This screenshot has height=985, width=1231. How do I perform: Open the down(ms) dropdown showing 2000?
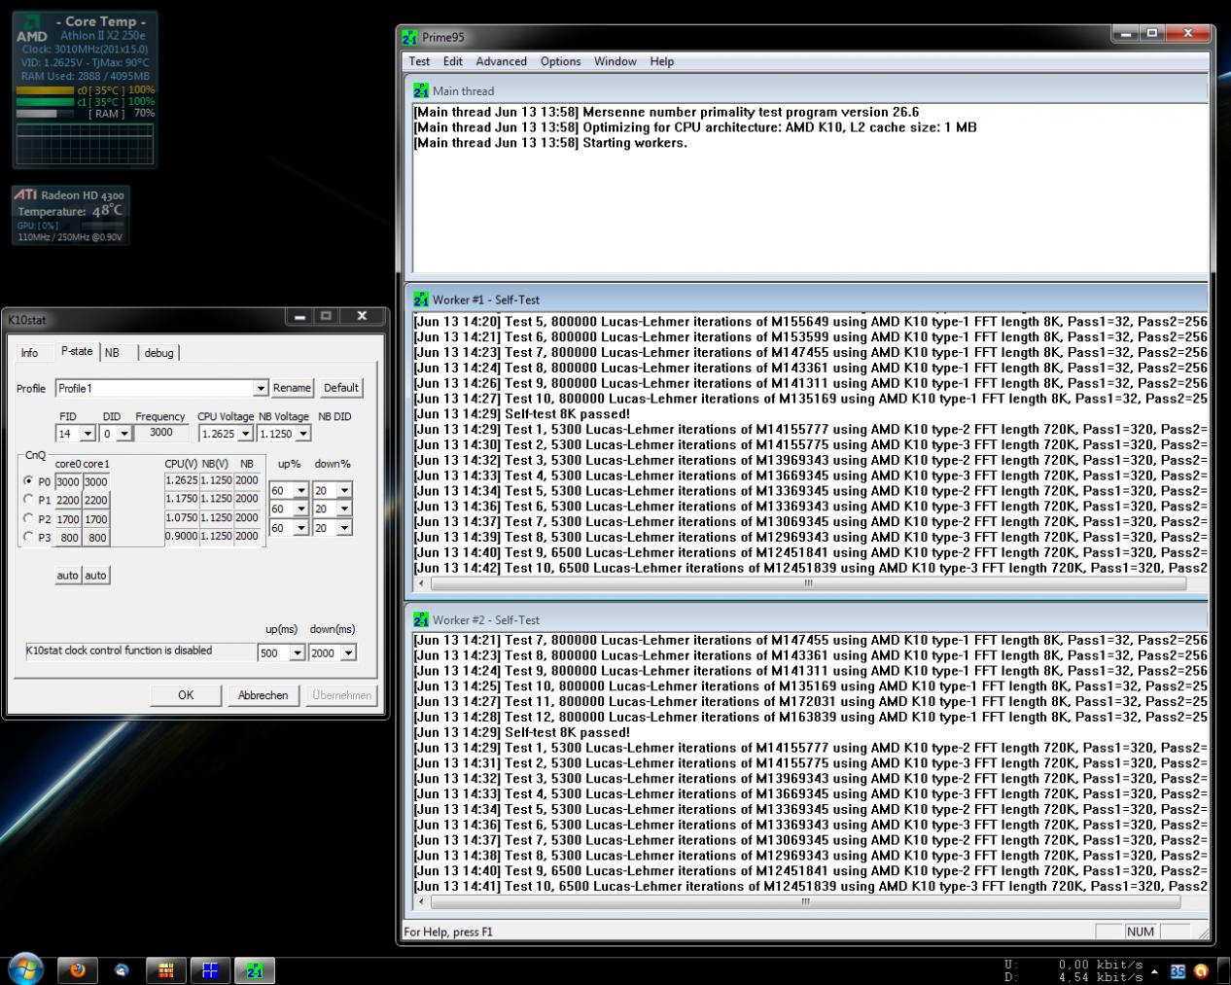click(x=348, y=653)
